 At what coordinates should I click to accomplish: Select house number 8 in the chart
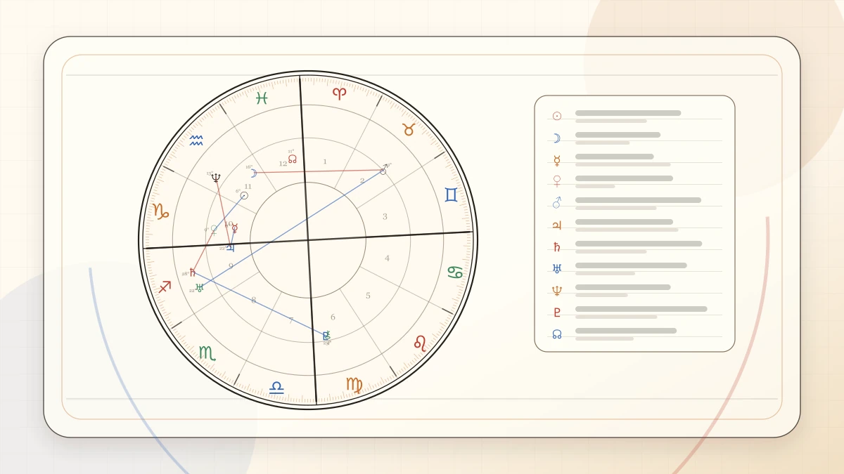click(x=254, y=301)
